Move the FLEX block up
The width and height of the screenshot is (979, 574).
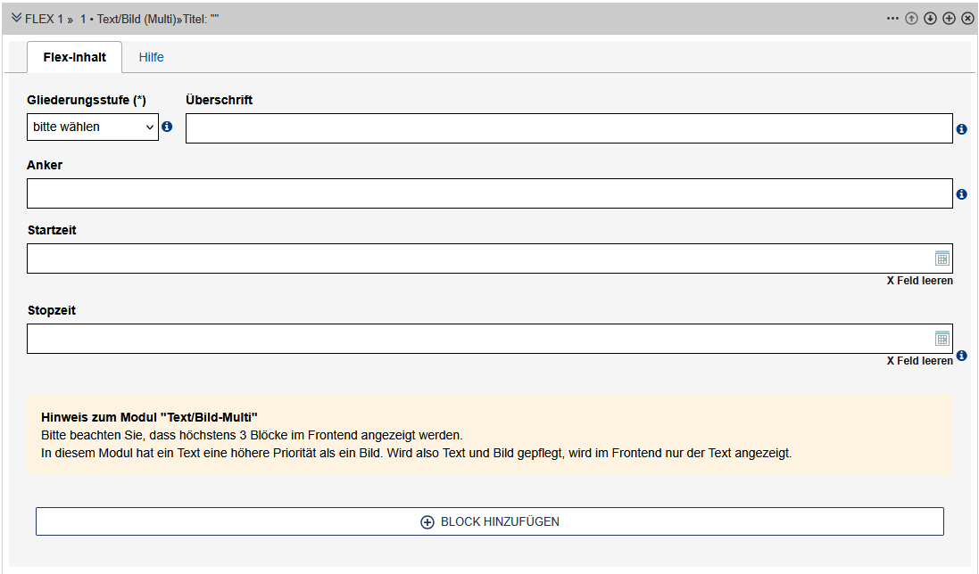(911, 18)
